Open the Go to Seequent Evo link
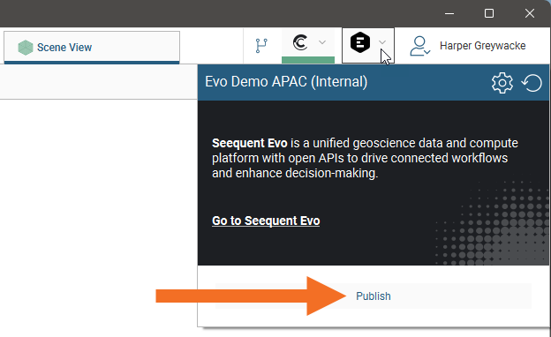The height and width of the screenshot is (337, 551). coord(266,221)
